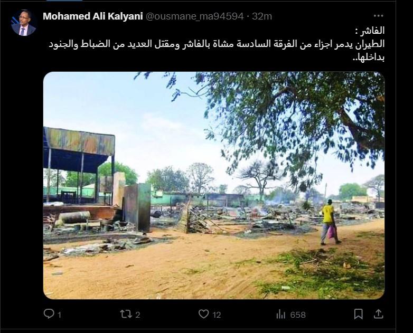Share the tweet via upload icon
The width and height of the screenshot is (413, 333).
tap(379, 313)
